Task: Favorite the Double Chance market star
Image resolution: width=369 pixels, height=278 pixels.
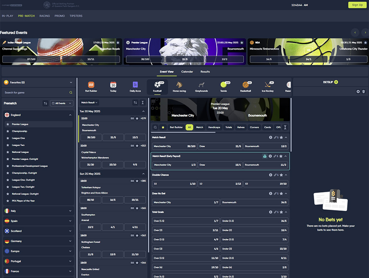Action: [281, 175]
